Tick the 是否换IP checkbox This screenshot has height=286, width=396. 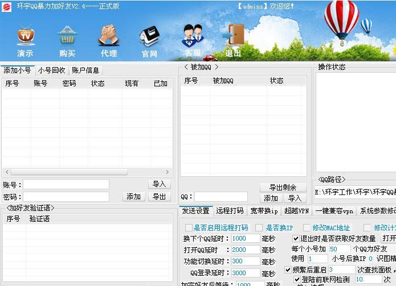pyautogui.click(x=259, y=227)
